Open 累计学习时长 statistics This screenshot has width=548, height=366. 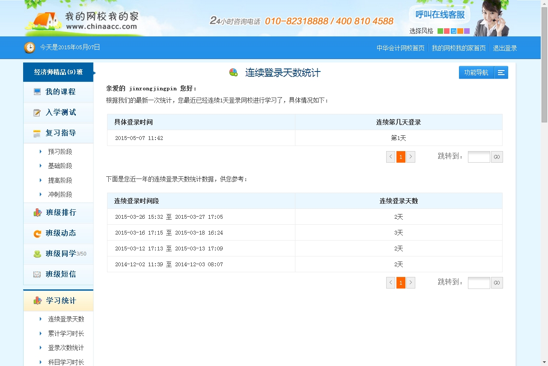pyautogui.click(x=66, y=333)
